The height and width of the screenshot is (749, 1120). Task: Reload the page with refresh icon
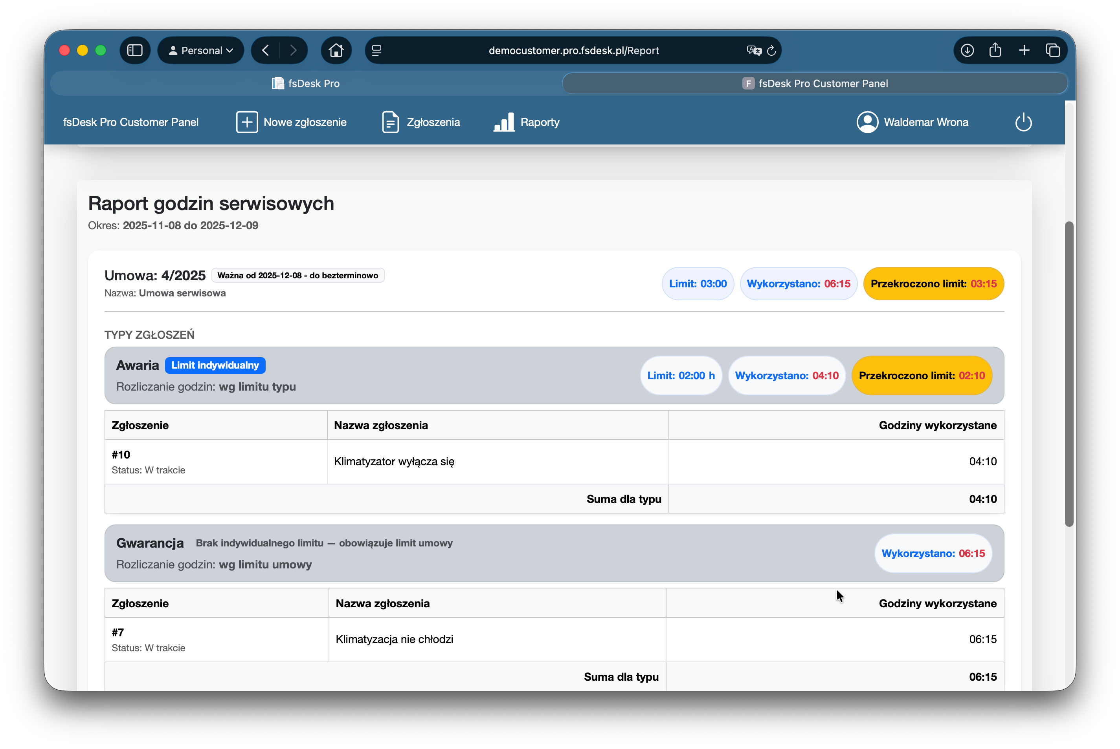771,51
